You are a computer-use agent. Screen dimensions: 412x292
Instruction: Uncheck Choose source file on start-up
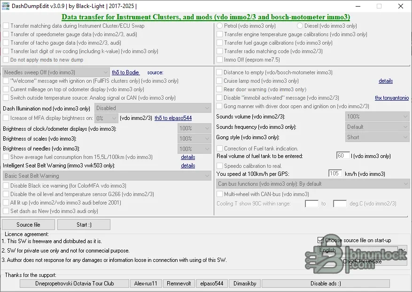coord(320,240)
